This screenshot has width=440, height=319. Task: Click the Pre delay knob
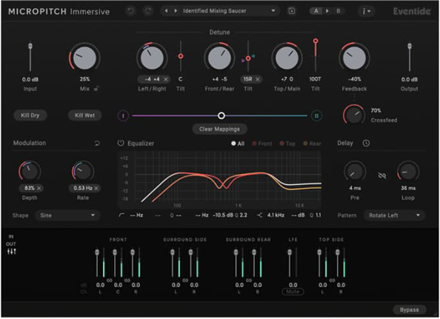355,171
